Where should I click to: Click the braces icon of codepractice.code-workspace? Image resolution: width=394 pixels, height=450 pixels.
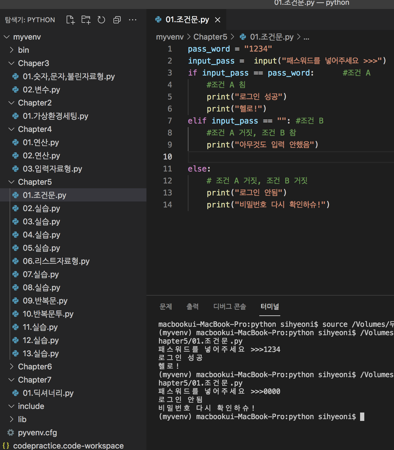[6, 446]
